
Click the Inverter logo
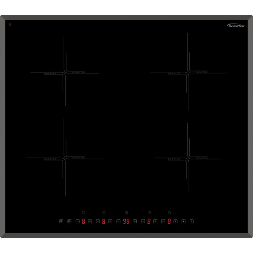click(236, 26)
